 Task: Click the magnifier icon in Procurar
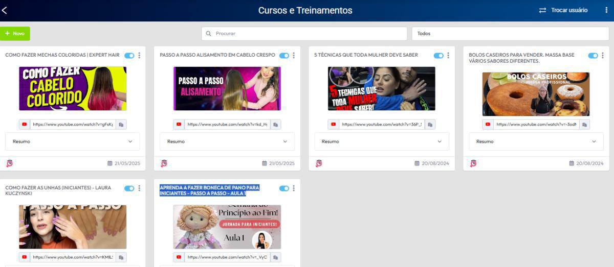click(x=209, y=34)
